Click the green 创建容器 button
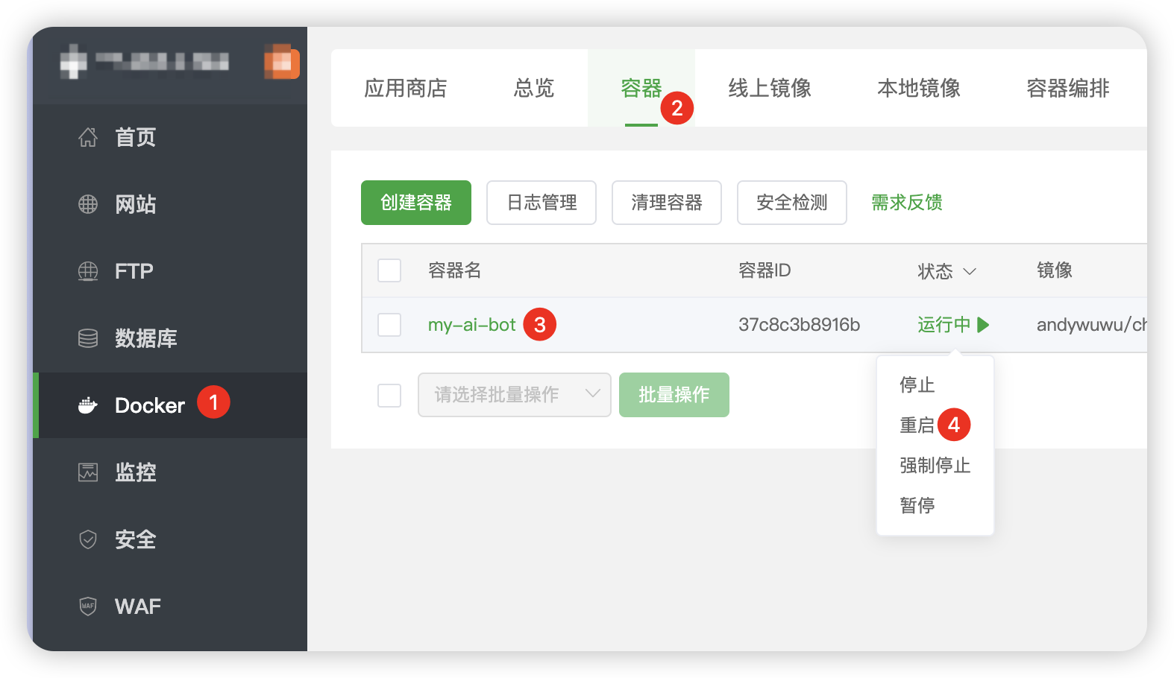The height and width of the screenshot is (678, 1174). (415, 203)
